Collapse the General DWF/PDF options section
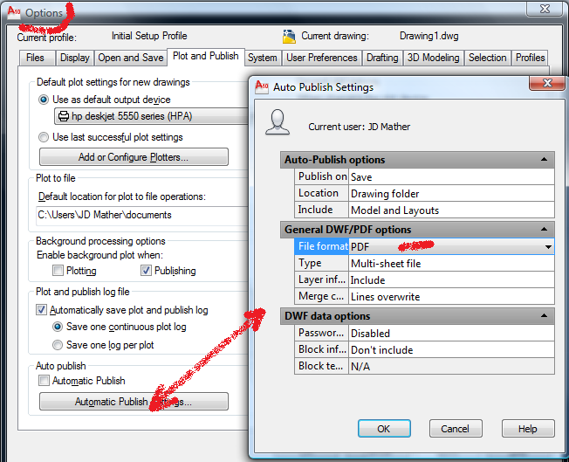 pyautogui.click(x=544, y=229)
